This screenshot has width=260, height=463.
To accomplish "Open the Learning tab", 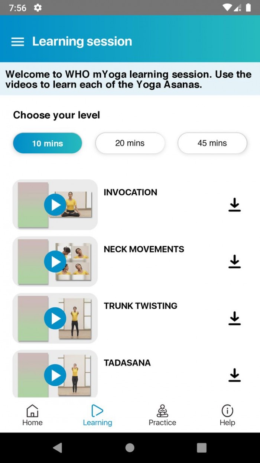I will click(97, 415).
